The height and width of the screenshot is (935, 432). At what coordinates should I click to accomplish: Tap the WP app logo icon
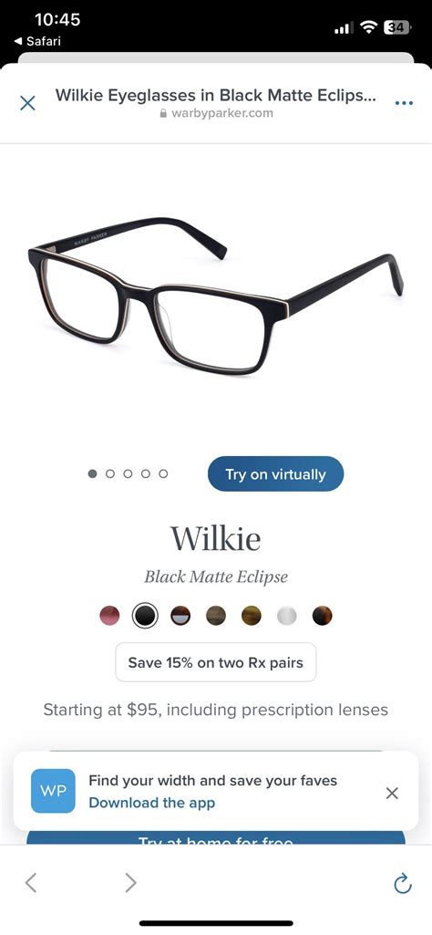click(x=53, y=791)
